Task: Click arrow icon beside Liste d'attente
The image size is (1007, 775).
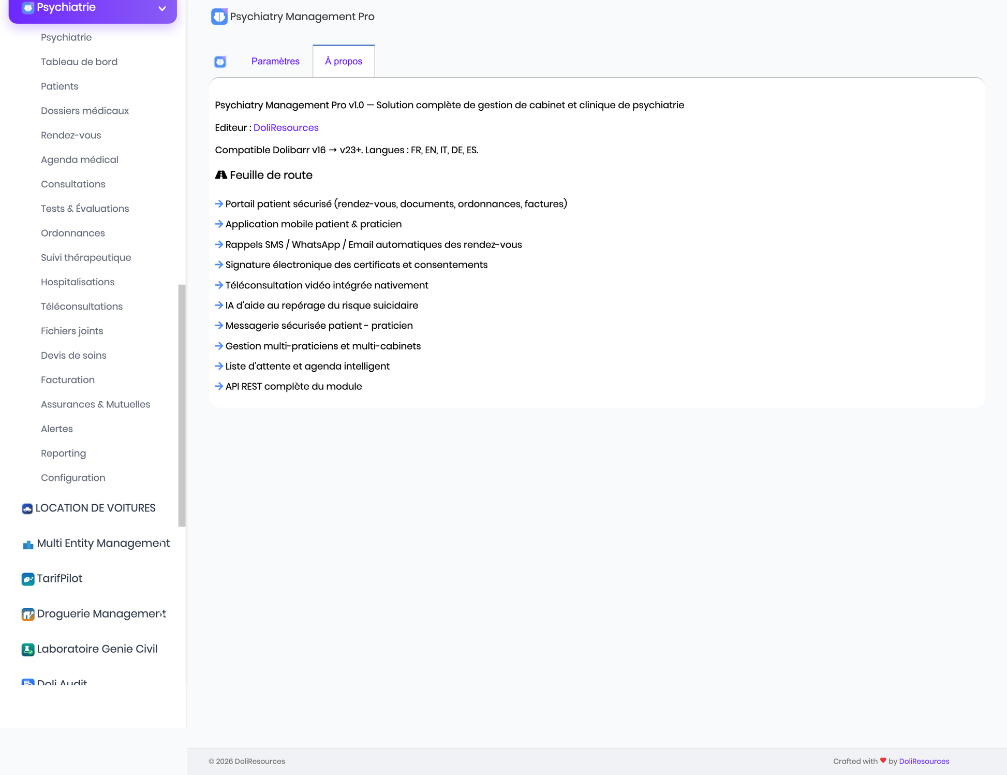Action: click(219, 366)
